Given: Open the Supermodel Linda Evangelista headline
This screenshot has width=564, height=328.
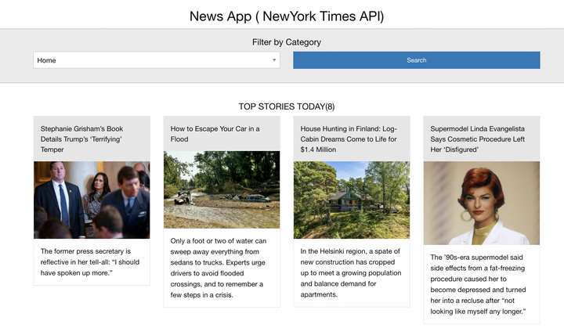Looking at the screenshot, I should (x=477, y=139).
